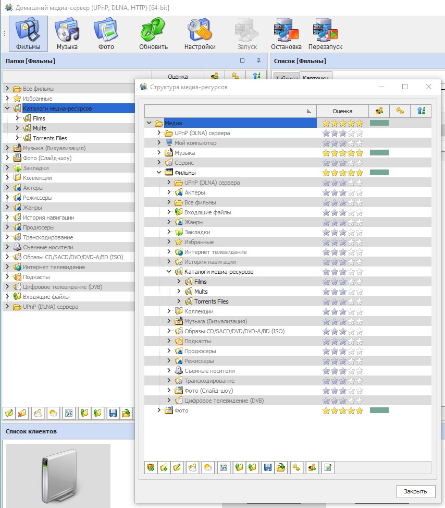The width and height of the screenshot is (445, 508).
Task: Click the key icon in dialog bottom toolbar
Action: [296, 467]
